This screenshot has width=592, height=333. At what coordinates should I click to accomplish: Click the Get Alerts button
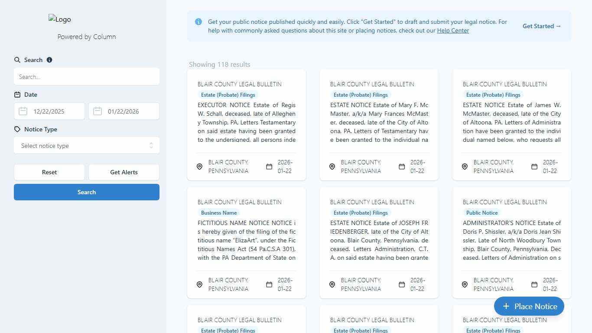(x=124, y=172)
